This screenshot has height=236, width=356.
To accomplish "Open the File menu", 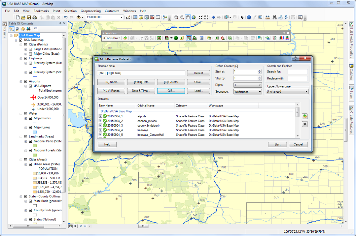I will (x=7, y=11).
